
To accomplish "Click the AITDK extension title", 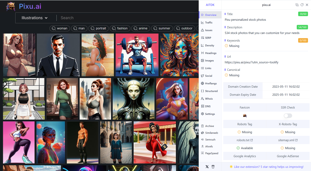I will [210, 5].
